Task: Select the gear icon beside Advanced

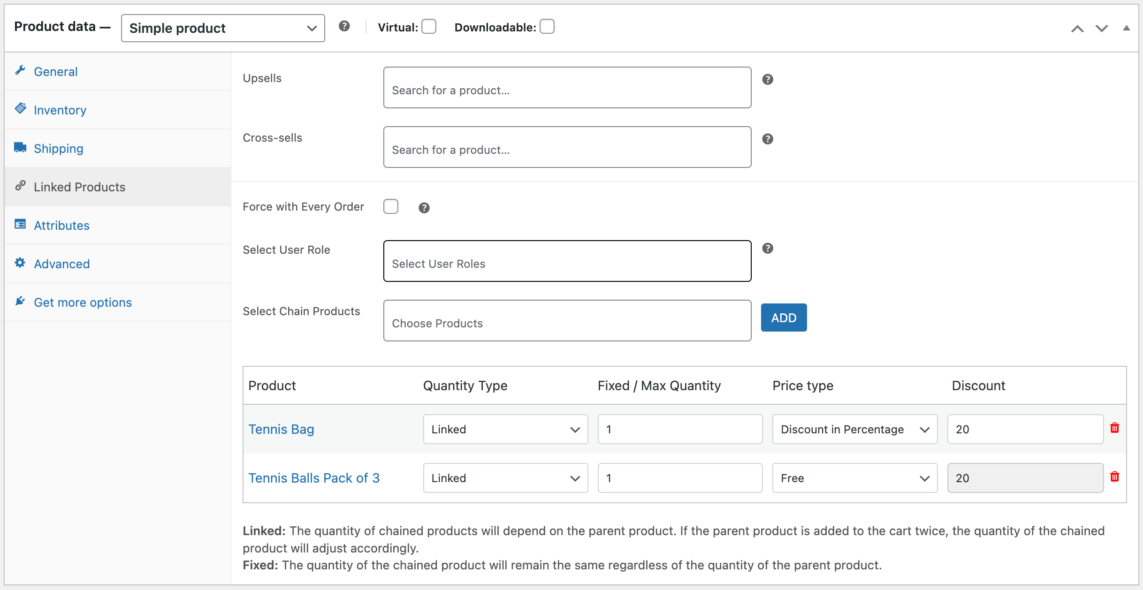Action: pos(21,262)
